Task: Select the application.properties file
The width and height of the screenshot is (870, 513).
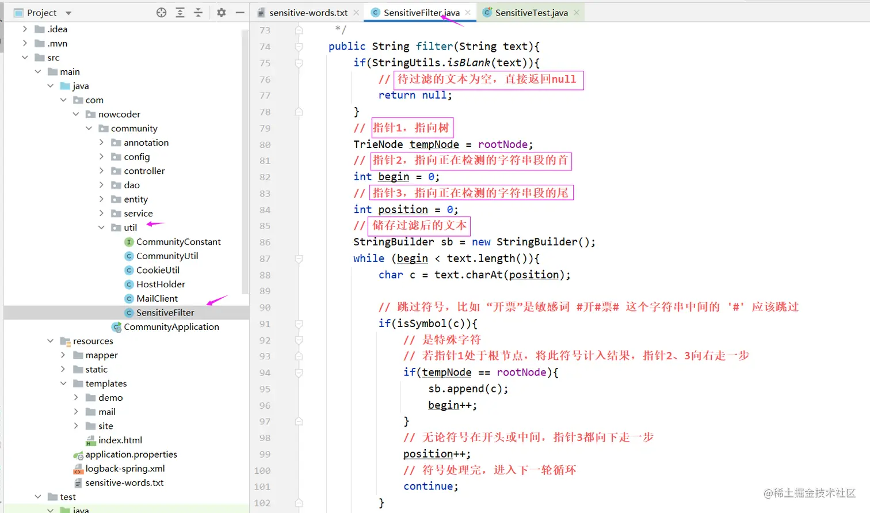Action: pyautogui.click(x=131, y=454)
